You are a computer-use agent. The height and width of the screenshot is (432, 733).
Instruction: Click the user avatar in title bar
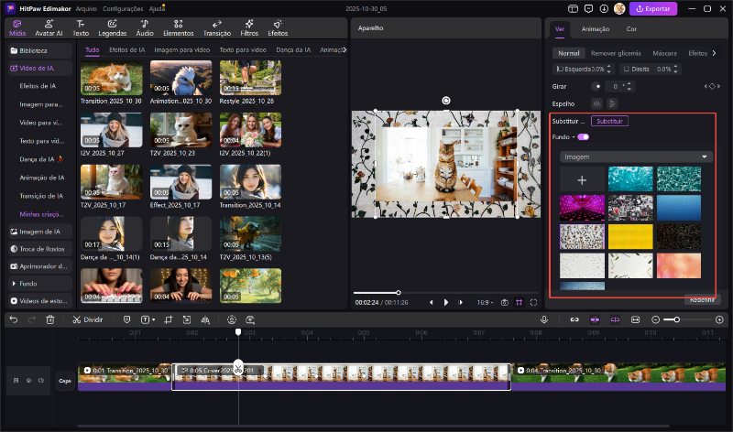point(619,8)
